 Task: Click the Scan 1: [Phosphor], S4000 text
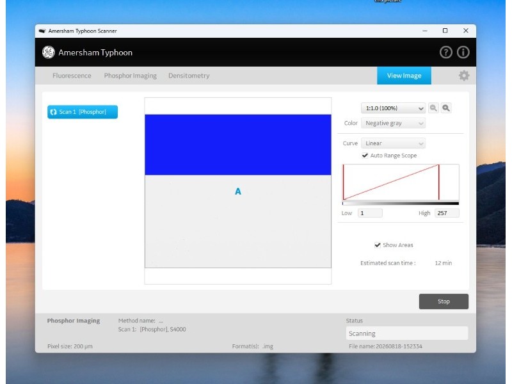click(x=152, y=330)
